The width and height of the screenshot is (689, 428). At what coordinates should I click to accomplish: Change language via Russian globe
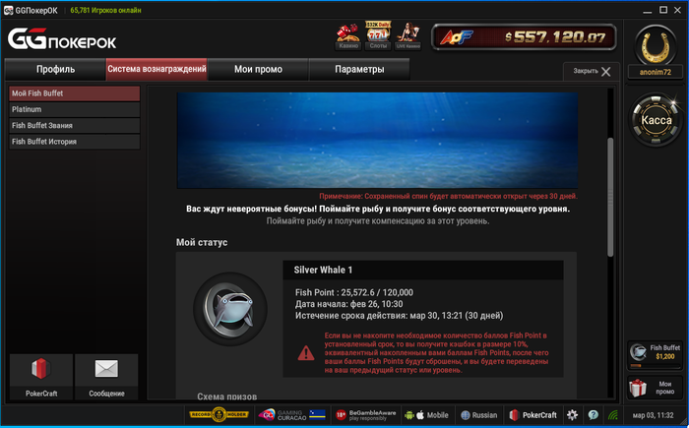[x=479, y=415]
